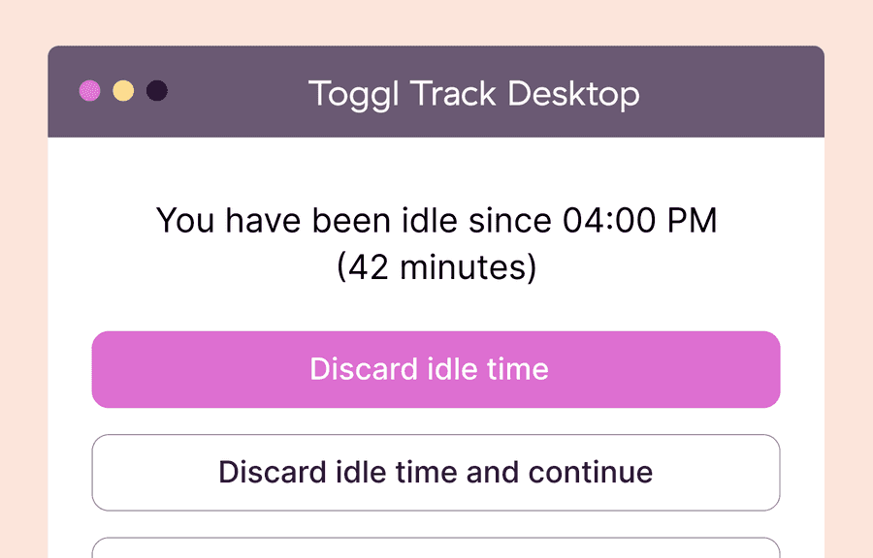Choose Discard idle time and continue

(436, 473)
